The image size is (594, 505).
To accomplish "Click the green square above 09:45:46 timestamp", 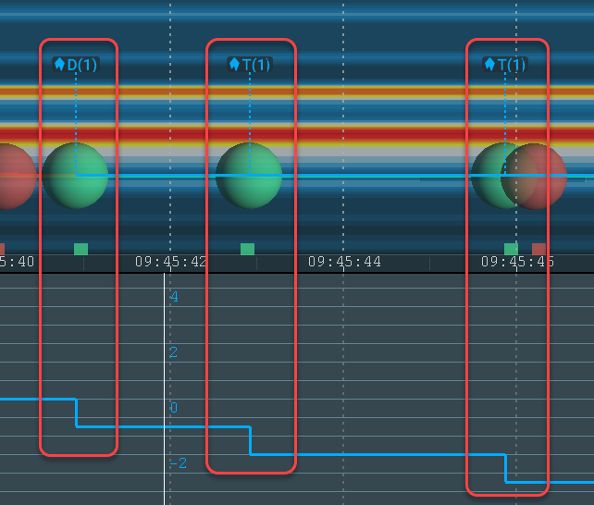I will pyautogui.click(x=511, y=249).
